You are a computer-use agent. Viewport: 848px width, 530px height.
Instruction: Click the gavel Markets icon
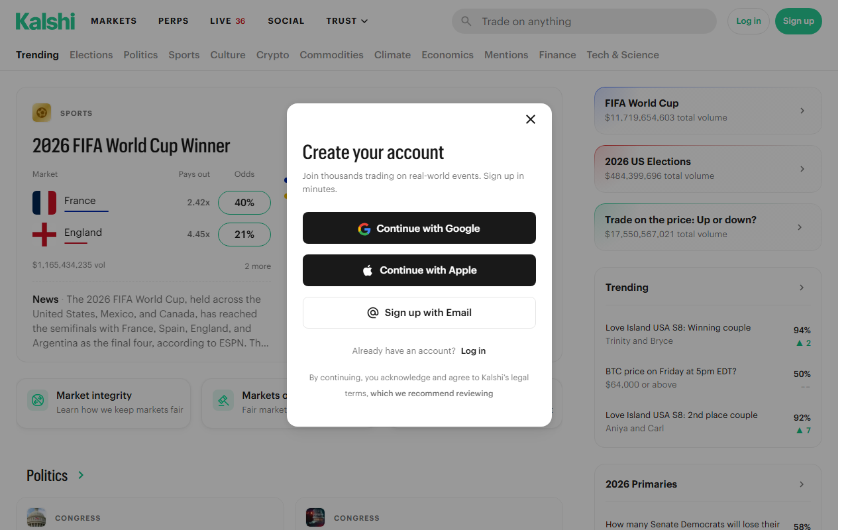point(223,400)
